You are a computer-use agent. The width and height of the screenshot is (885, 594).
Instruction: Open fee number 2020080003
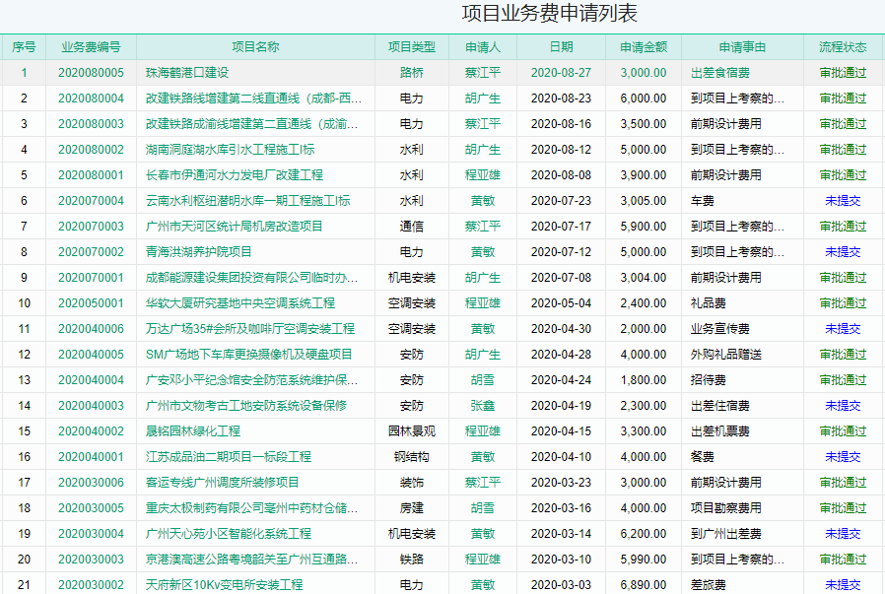coord(91,124)
